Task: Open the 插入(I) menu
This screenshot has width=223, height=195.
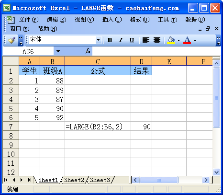Action: tap(112, 20)
